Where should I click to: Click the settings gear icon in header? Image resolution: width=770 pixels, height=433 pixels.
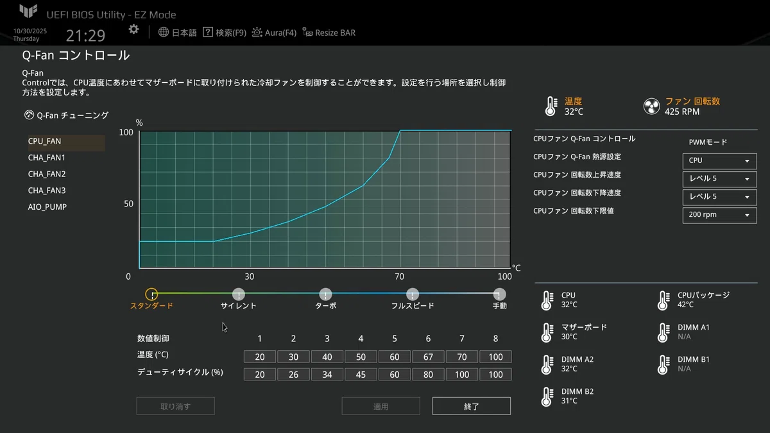click(x=133, y=30)
